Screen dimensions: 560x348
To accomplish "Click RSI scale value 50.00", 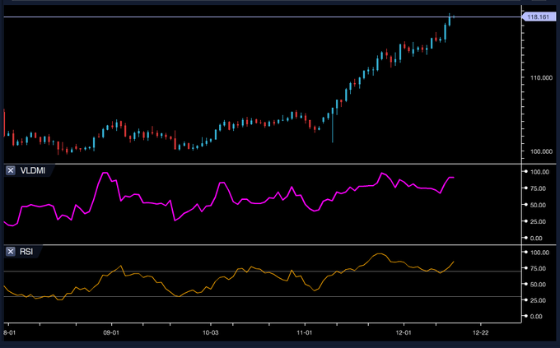I will pyautogui.click(x=538, y=285).
